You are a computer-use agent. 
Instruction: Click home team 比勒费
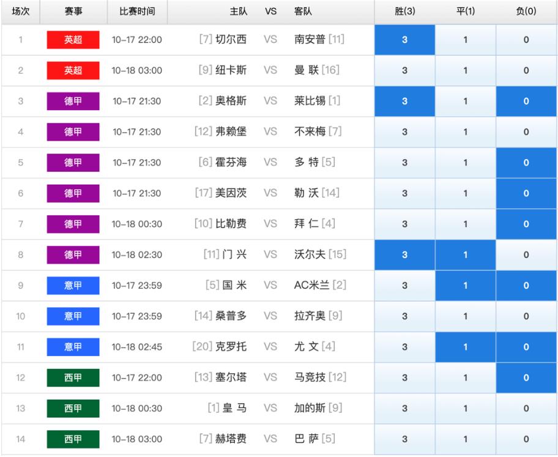231,223
